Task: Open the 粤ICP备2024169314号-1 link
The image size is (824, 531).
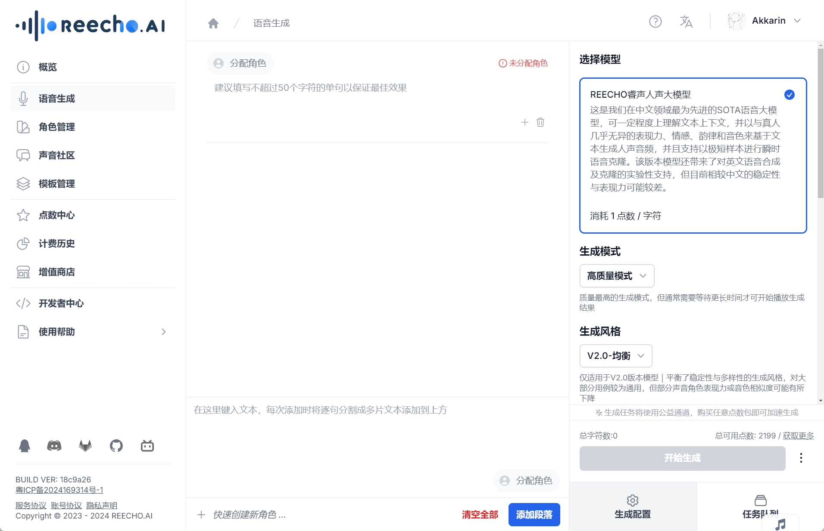Action: (x=59, y=490)
